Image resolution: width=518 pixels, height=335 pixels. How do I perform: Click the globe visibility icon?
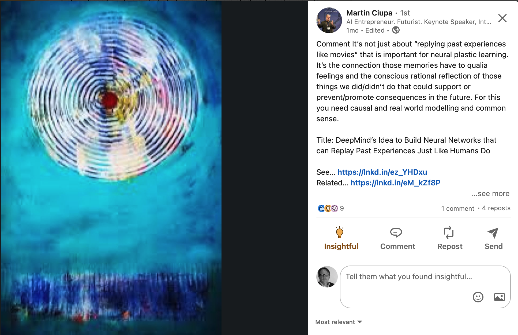[x=396, y=30]
